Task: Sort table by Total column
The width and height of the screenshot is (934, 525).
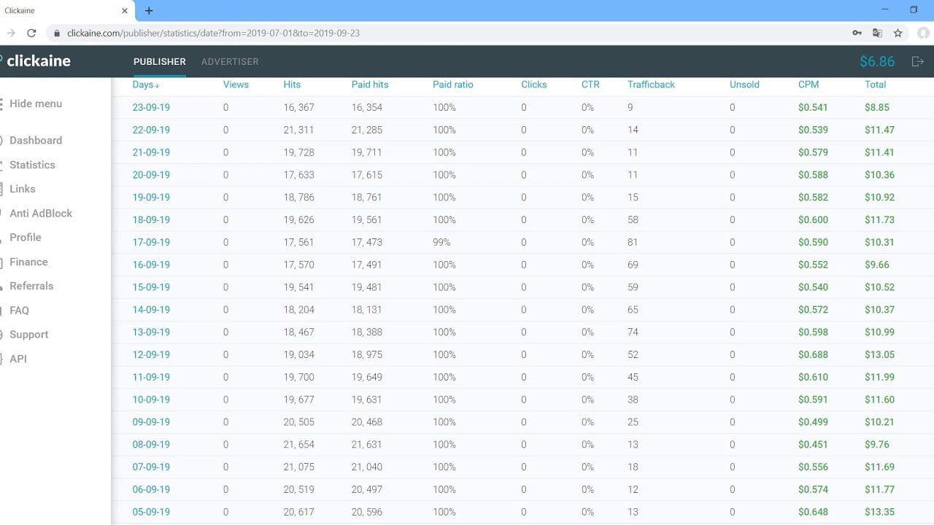Action: 875,85
